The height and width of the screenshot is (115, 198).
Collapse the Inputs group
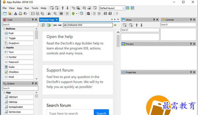point(4,48)
